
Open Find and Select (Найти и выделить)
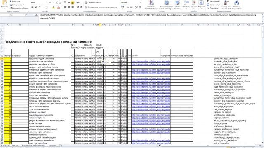tap(237, 5)
